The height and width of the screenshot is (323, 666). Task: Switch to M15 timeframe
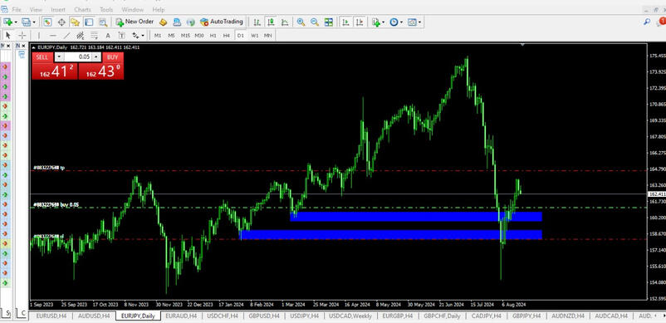[185, 36]
